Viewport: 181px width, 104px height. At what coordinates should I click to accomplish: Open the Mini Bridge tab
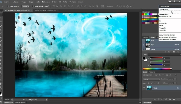pos(8,102)
